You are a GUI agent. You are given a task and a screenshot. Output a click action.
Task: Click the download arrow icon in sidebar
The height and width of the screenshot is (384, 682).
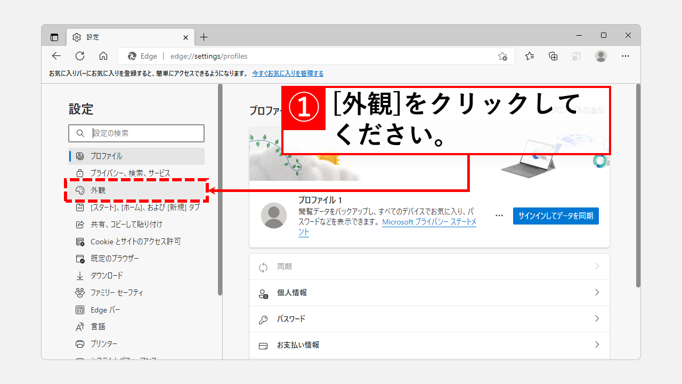[x=80, y=276]
